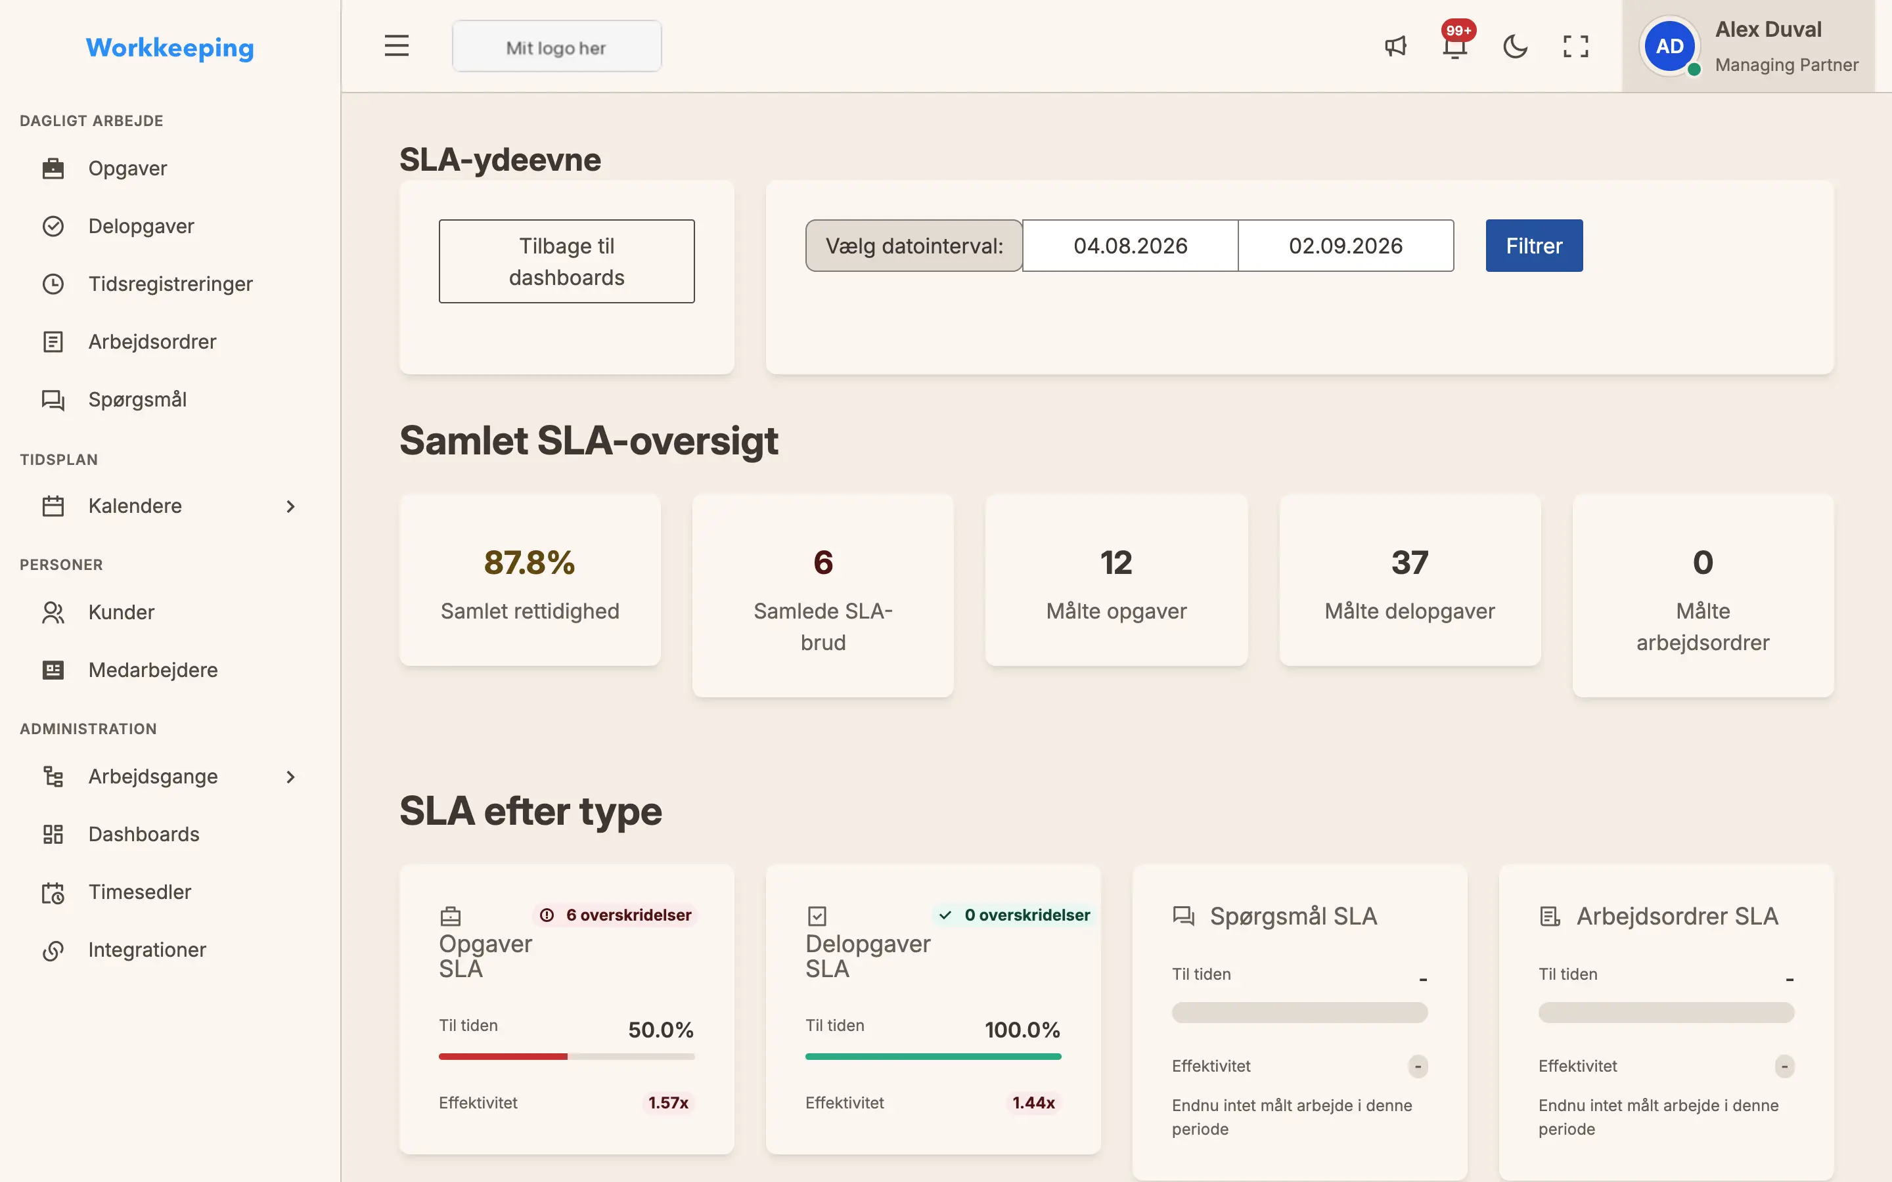Click the warning icon beside 6 overskridelser
This screenshot has width=1892, height=1182.
tap(547, 915)
